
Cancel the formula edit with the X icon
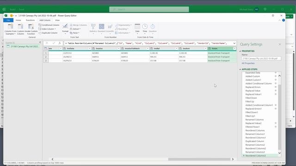coord(47,43)
